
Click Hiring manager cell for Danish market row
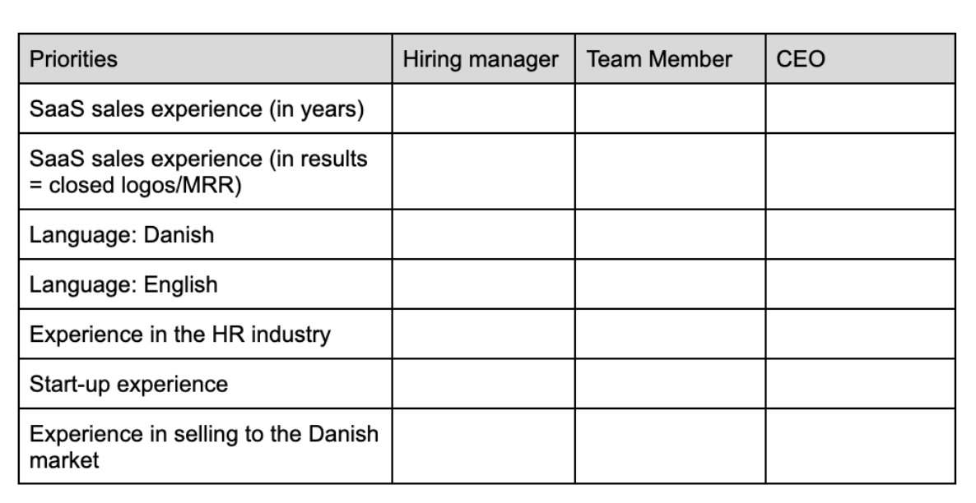click(483, 446)
